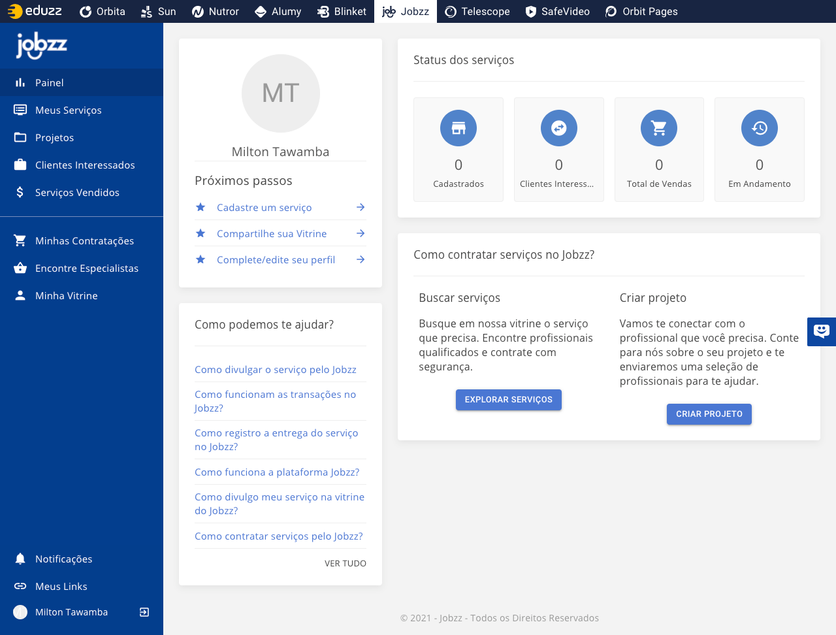The height and width of the screenshot is (635, 836).
Task: Click the Cadastrados store icon
Action: click(458, 128)
